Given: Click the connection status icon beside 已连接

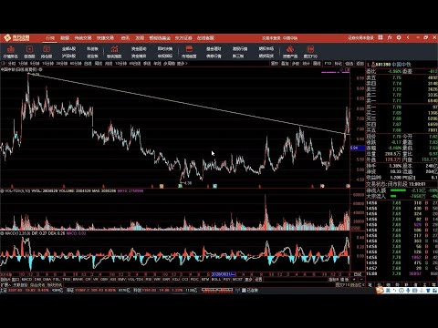Looking at the screenshot, I should [x=244, y=291].
